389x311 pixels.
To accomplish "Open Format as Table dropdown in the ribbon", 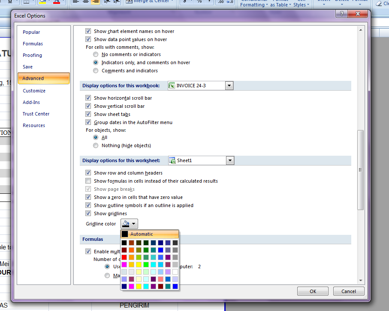I will tap(280, 3).
